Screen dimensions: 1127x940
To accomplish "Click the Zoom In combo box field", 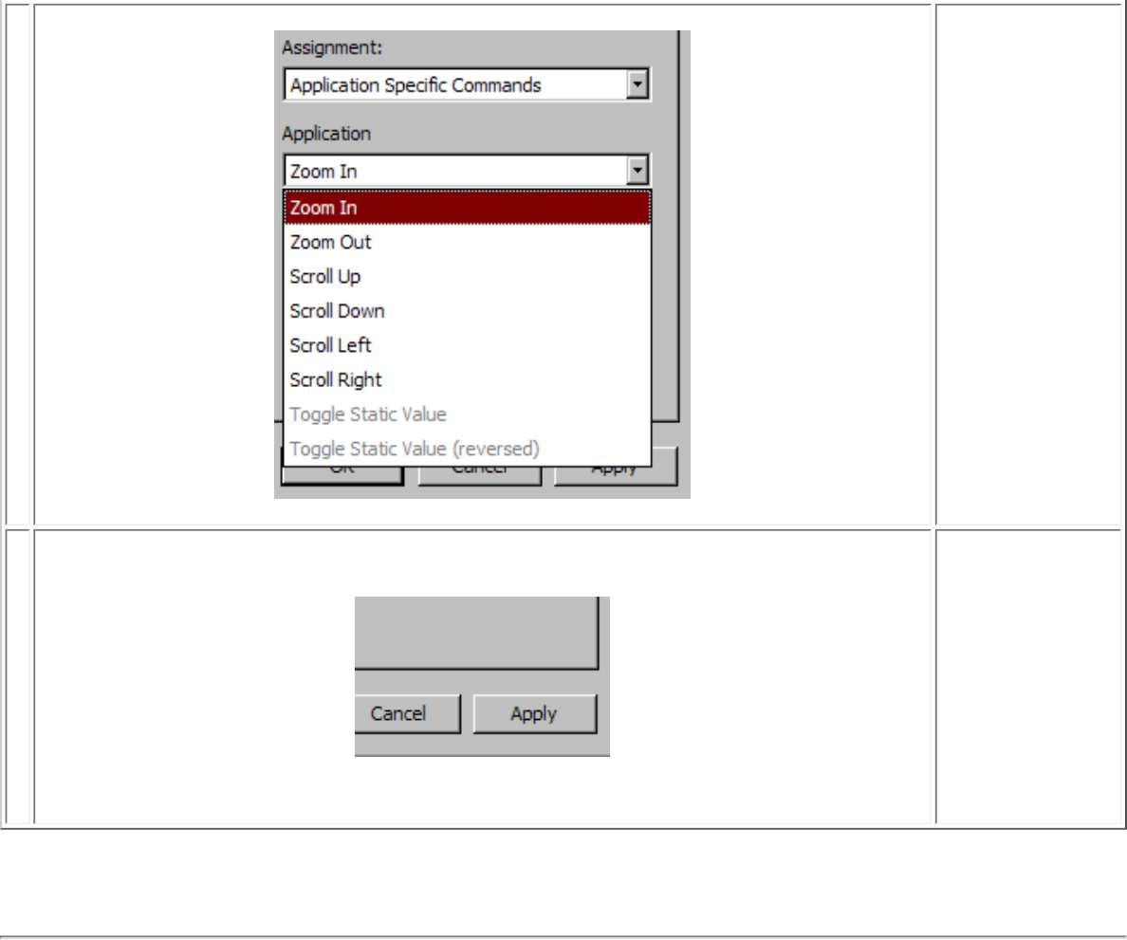I will 467,171.
